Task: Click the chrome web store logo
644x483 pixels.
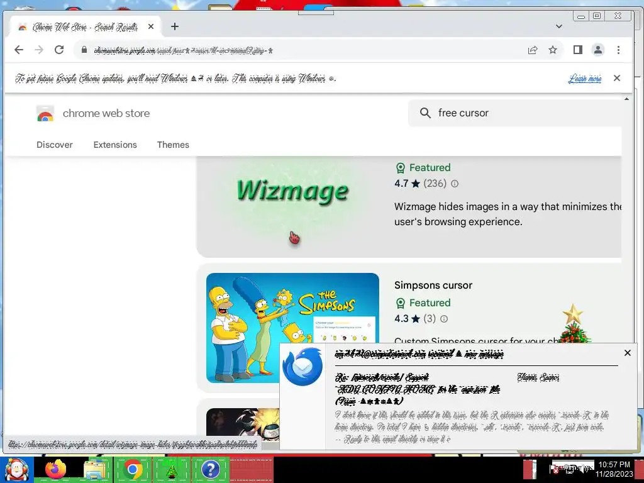Action: (45, 113)
